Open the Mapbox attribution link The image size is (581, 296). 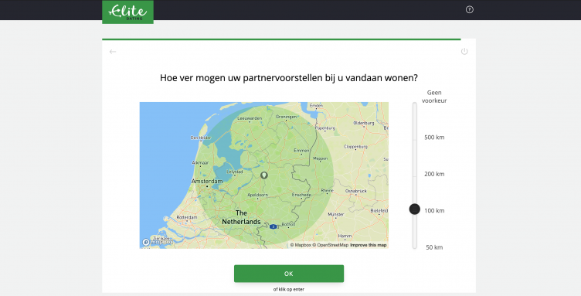tap(300, 245)
